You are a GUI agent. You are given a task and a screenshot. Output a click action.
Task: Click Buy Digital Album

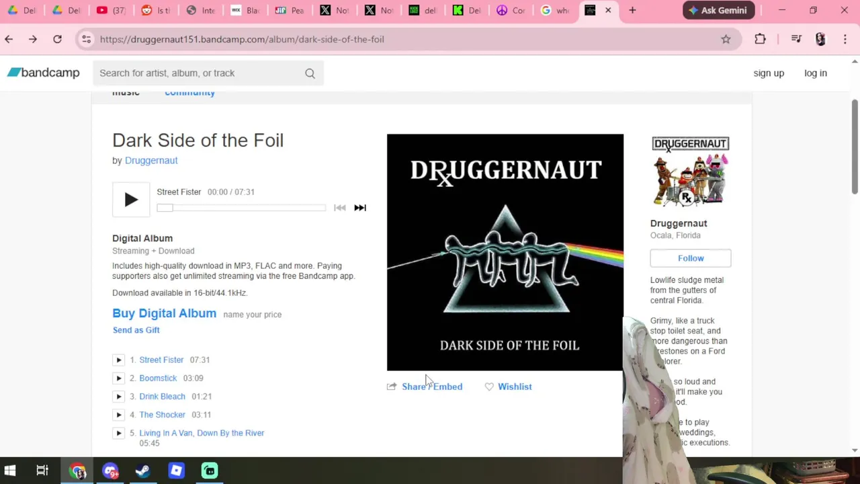[x=164, y=313]
